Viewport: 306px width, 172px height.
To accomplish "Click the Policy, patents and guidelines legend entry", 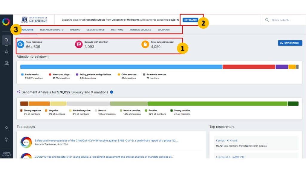I will pyautogui.click(x=94, y=76).
